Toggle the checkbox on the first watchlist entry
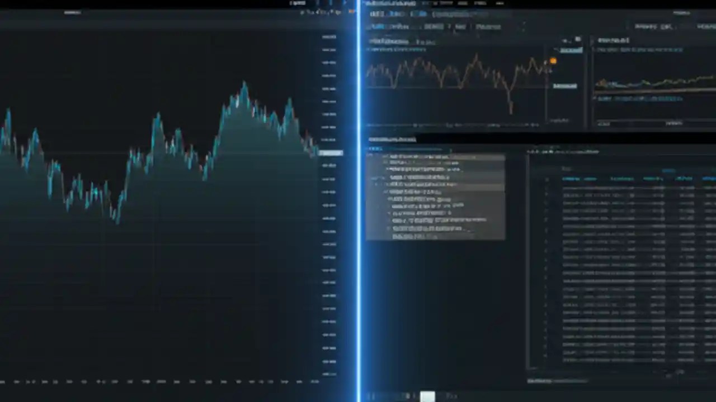This screenshot has height=402, width=716. click(x=386, y=157)
